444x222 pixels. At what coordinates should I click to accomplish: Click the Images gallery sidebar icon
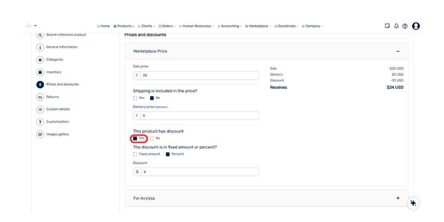coord(40,134)
